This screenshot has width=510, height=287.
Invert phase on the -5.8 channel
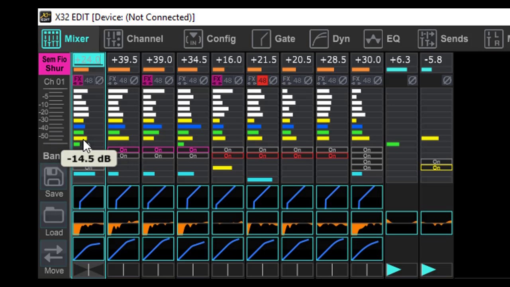coord(447,81)
